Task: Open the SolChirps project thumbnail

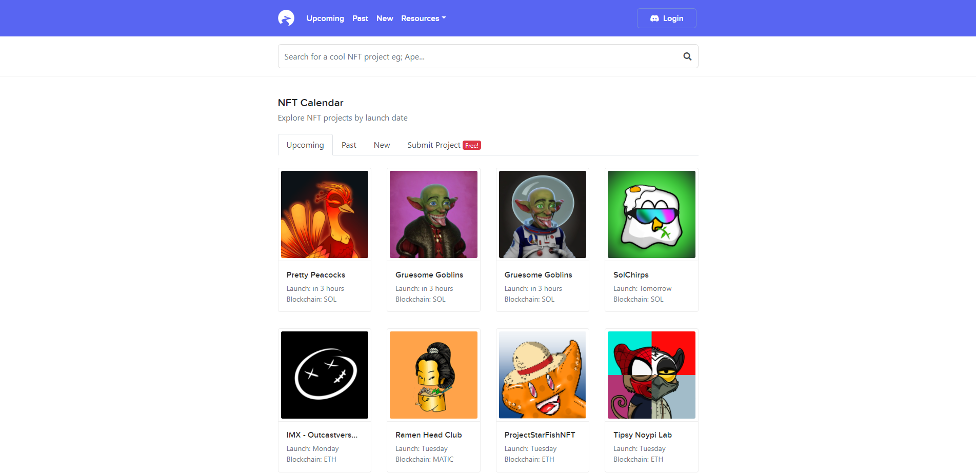Action: (x=651, y=214)
